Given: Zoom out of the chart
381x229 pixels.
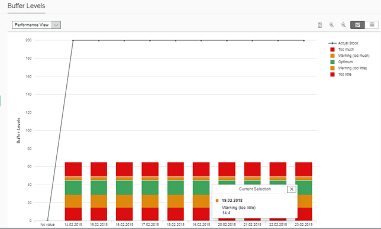Looking at the screenshot, I should click(x=343, y=25).
